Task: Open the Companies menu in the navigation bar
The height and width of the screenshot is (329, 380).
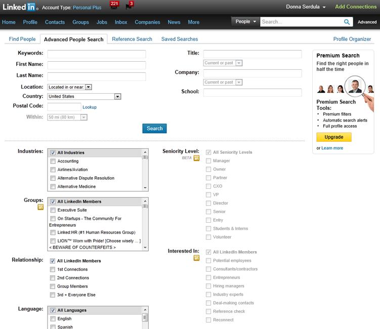Action: pos(147,22)
